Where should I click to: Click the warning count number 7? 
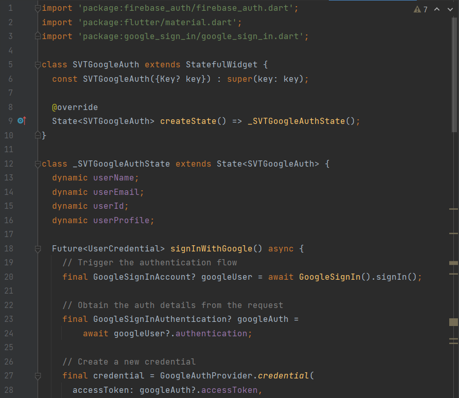coord(425,10)
